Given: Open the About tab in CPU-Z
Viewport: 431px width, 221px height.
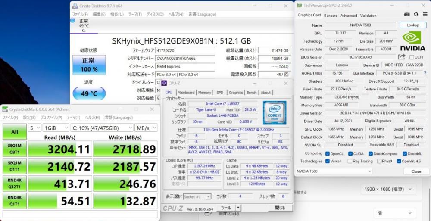Looking at the screenshot, I should coord(265,93).
